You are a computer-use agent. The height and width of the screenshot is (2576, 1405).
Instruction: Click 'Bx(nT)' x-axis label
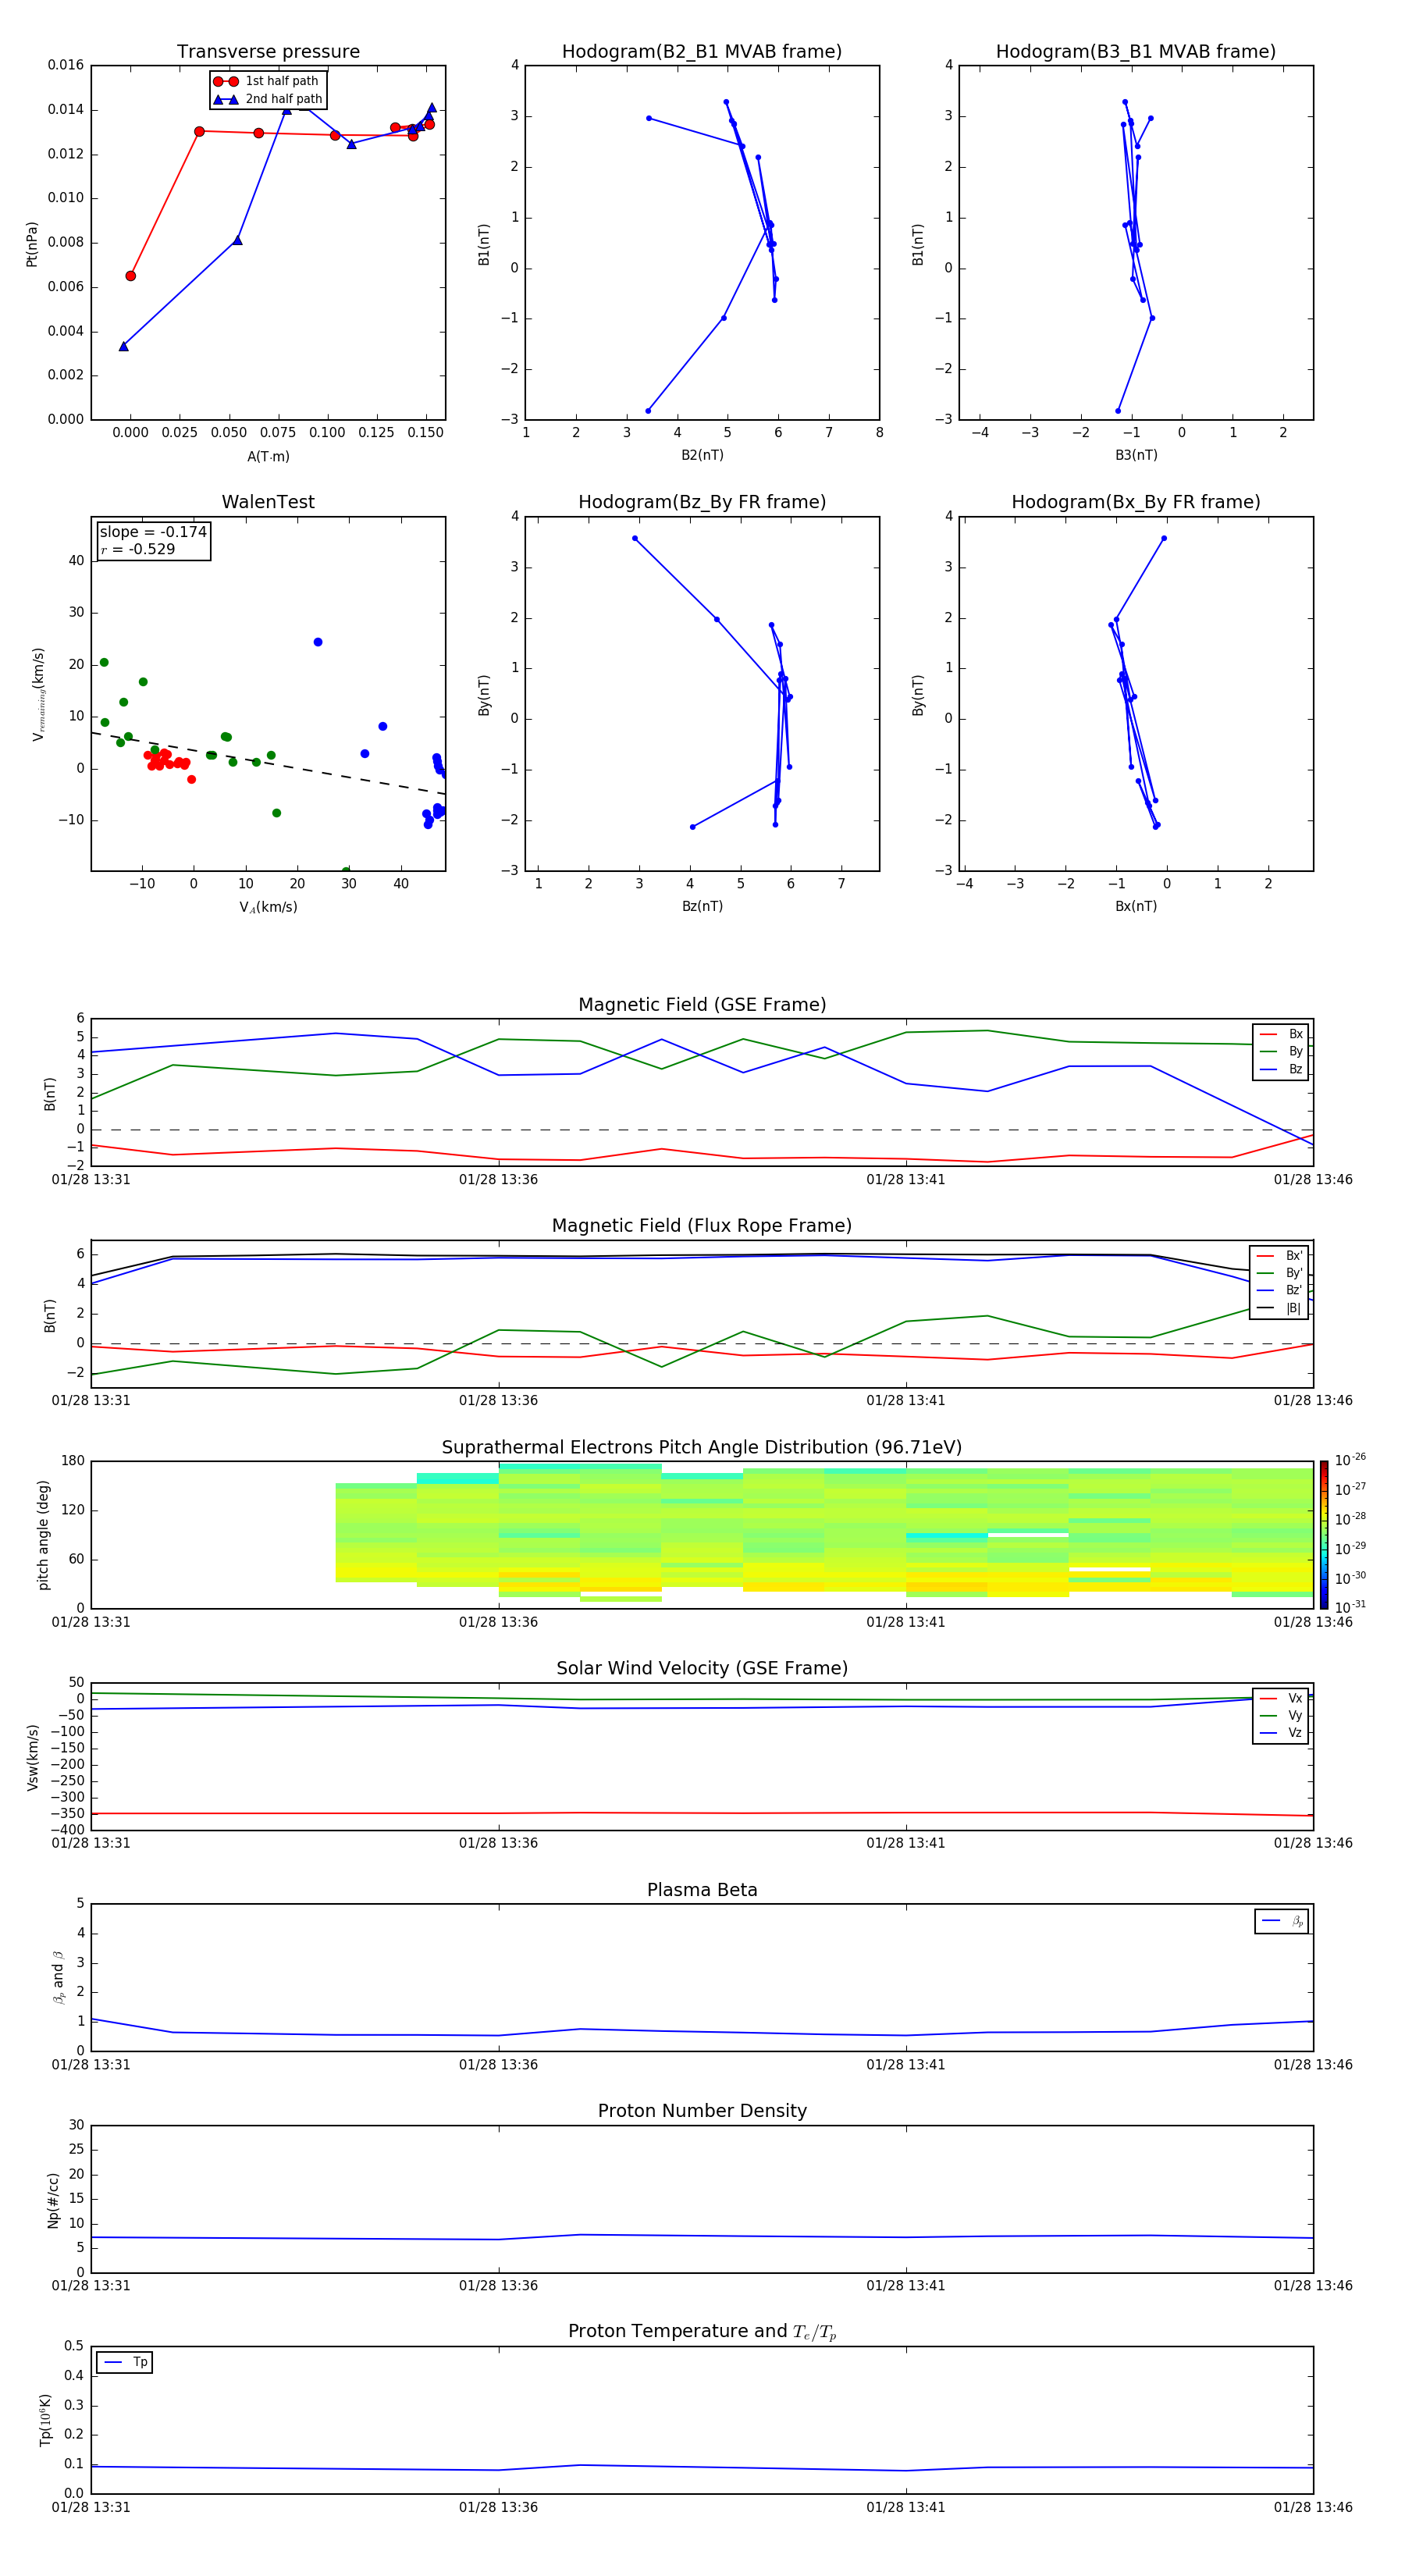pos(1136,906)
